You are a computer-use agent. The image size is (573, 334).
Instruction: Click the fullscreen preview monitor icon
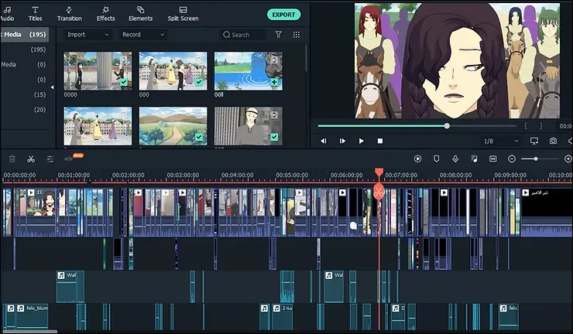pyautogui.click(x=534, y=141)
